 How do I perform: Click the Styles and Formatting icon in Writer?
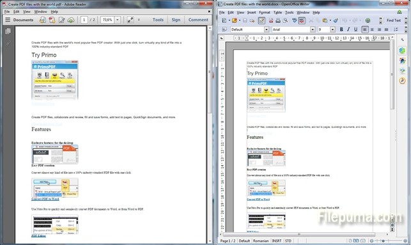224,29
